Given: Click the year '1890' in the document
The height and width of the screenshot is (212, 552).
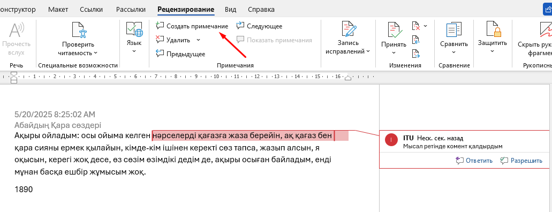Looking at the screenshot, I should (24, 190).
